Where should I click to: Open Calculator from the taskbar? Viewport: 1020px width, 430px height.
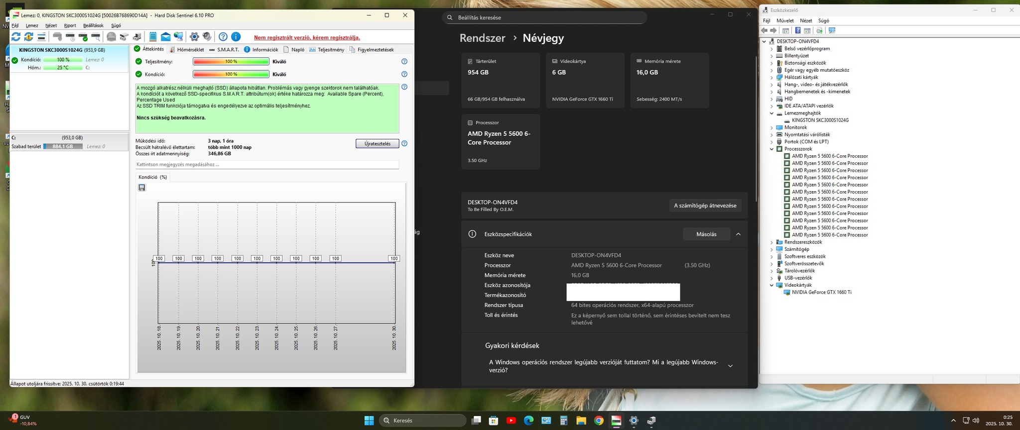pyautogui.click(x=564, y=421)
